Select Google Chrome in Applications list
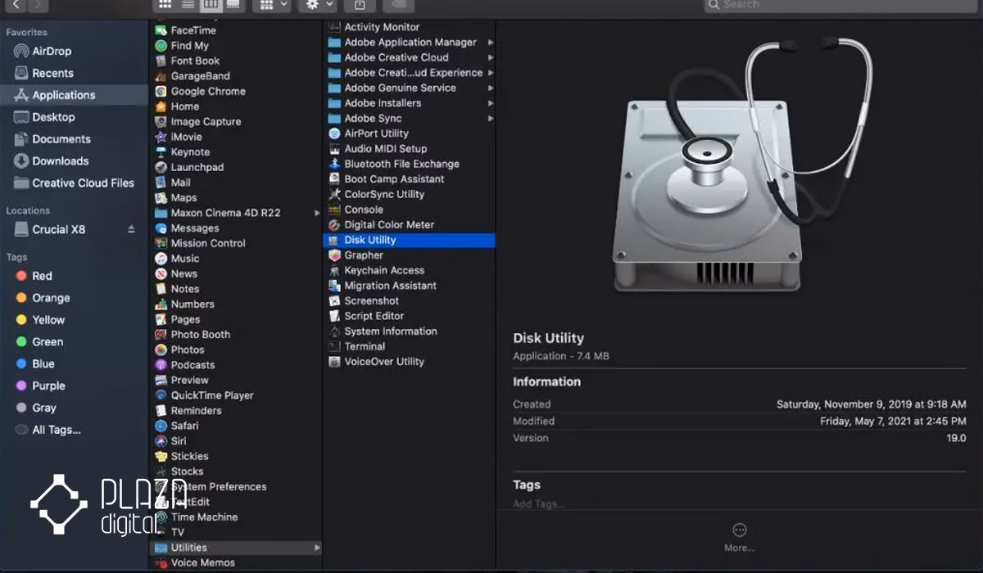983x573 pixels. (x=208, y=92)
